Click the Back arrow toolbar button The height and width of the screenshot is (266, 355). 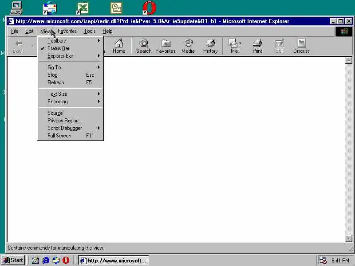[19, 47]
